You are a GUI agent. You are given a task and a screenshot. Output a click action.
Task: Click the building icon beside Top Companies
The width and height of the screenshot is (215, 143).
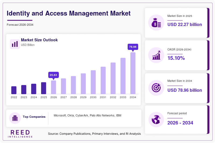[15, 118]
